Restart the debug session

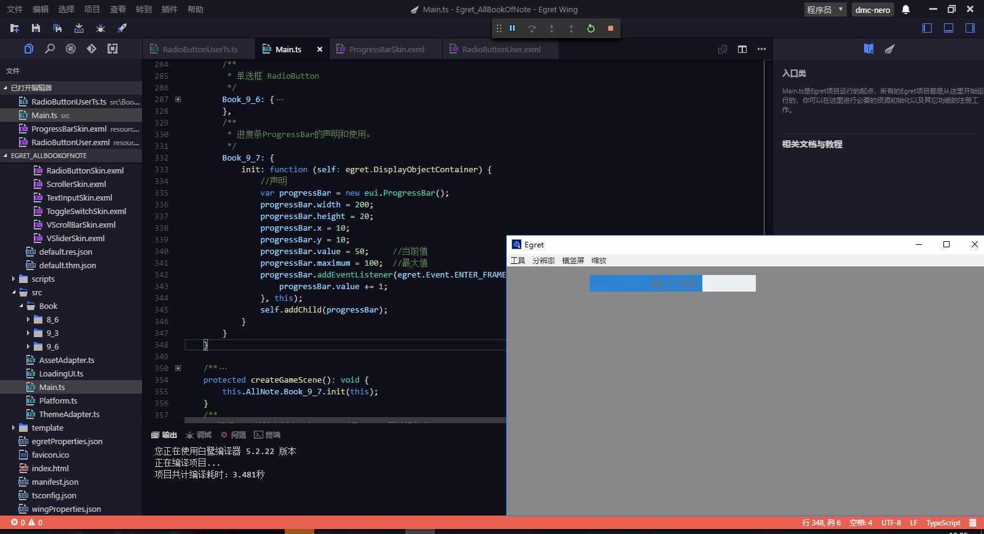click(591, 28)
